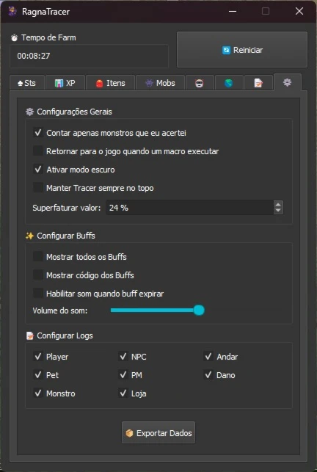317x472 pixels.
Task: Click the gear icon beside Configurações Gerais
Action: (x=29, y=112)
